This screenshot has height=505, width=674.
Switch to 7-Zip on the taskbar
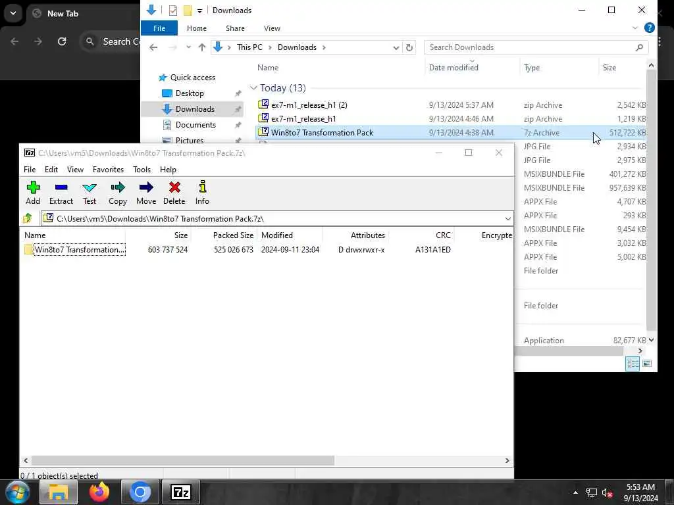[x=180, y=493]
